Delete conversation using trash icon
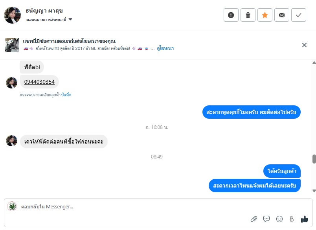The height and width of the screenshot is (230, 316). (x=248, y=15)
